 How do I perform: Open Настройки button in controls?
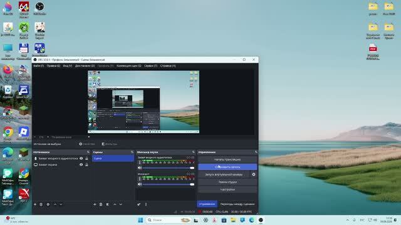(227, 189)
